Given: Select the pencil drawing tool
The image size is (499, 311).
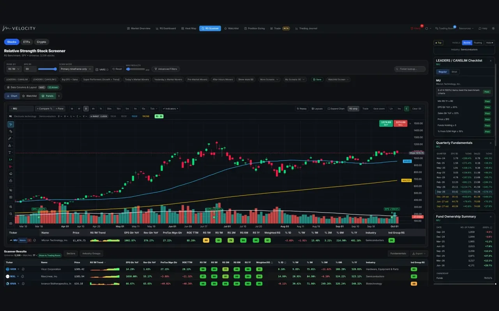Looking at the screenshot, I should 11,138.
